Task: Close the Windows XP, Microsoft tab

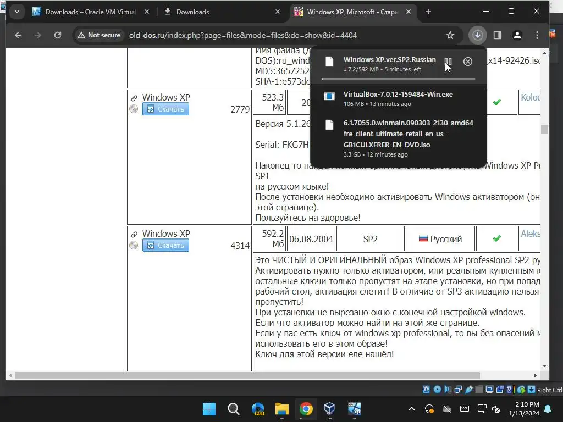Action: click(409, 12)
